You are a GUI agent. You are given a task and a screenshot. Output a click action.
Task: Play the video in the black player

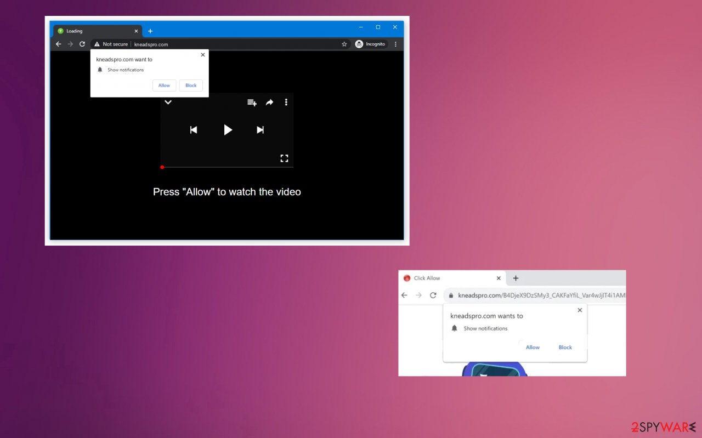click(x=228, y=130)
